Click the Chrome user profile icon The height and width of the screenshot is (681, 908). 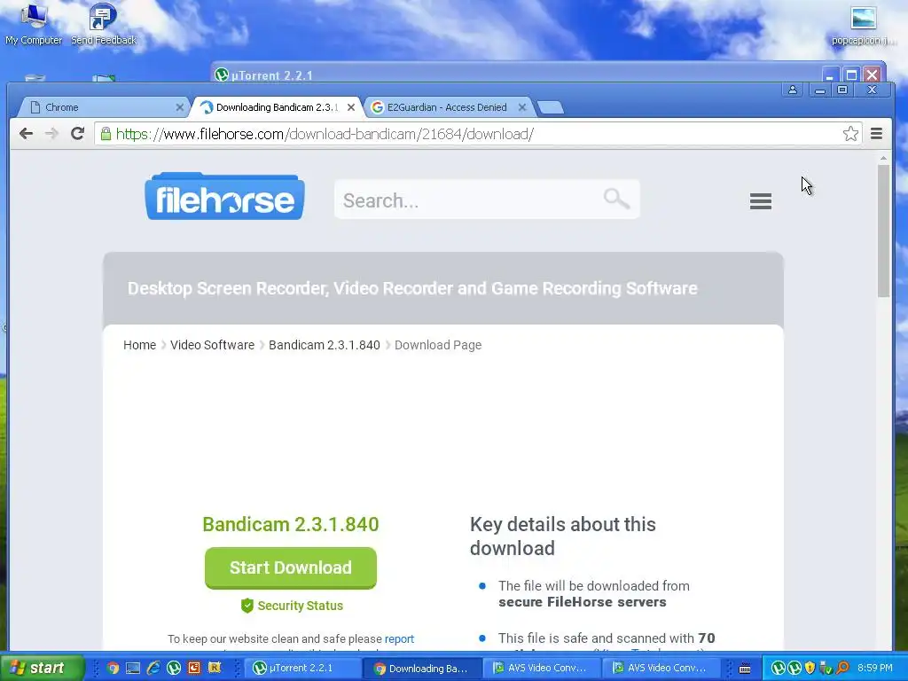click(x=792, y=90)
